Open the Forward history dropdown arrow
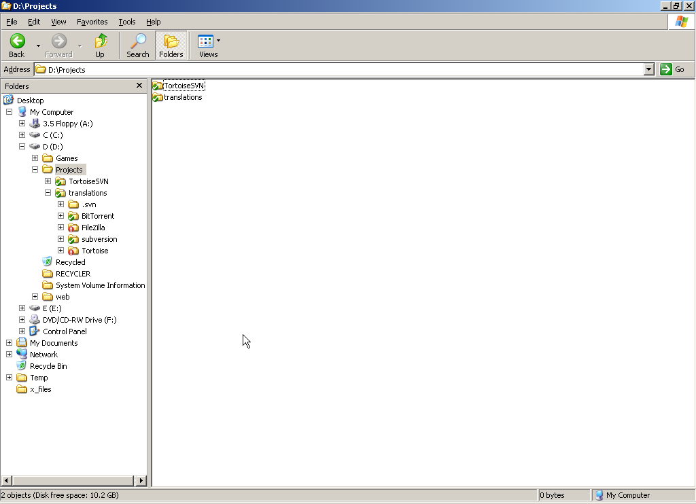696x504 pixels. coord(80,46)
